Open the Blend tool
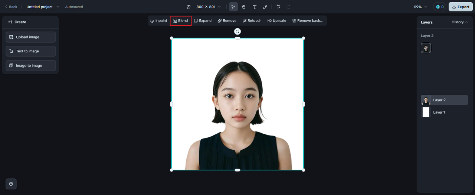The height and width of the screenshot is (195, 475). 181,21
